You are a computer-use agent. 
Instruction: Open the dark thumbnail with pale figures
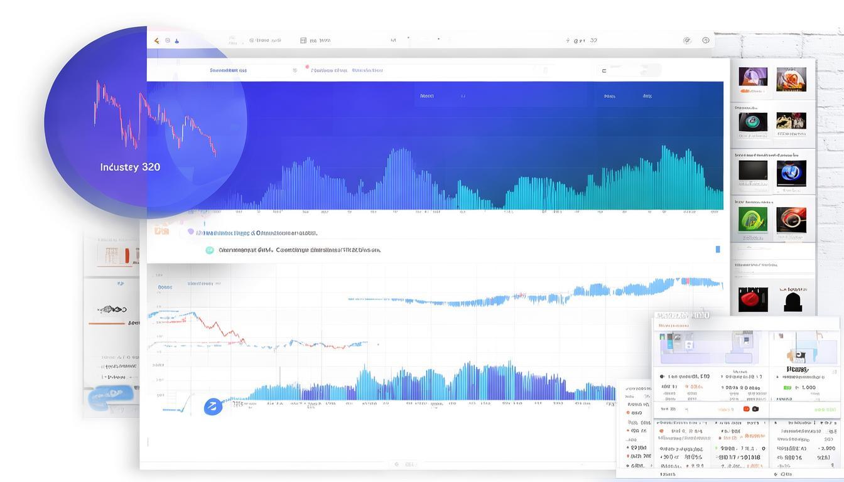[791, 120]
